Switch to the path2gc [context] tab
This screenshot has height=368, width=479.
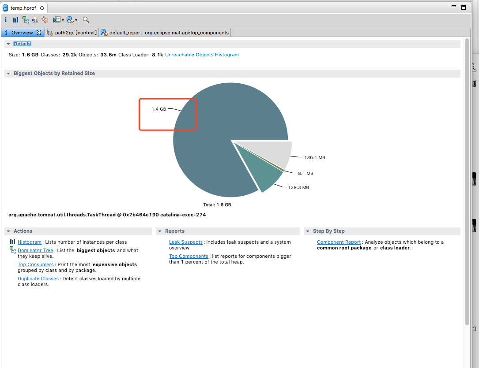click(x=72, y=33)
